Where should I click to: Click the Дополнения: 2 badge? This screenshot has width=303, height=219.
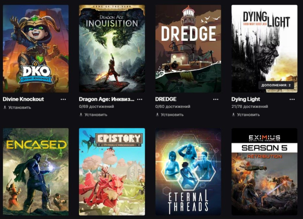(276, 85)
